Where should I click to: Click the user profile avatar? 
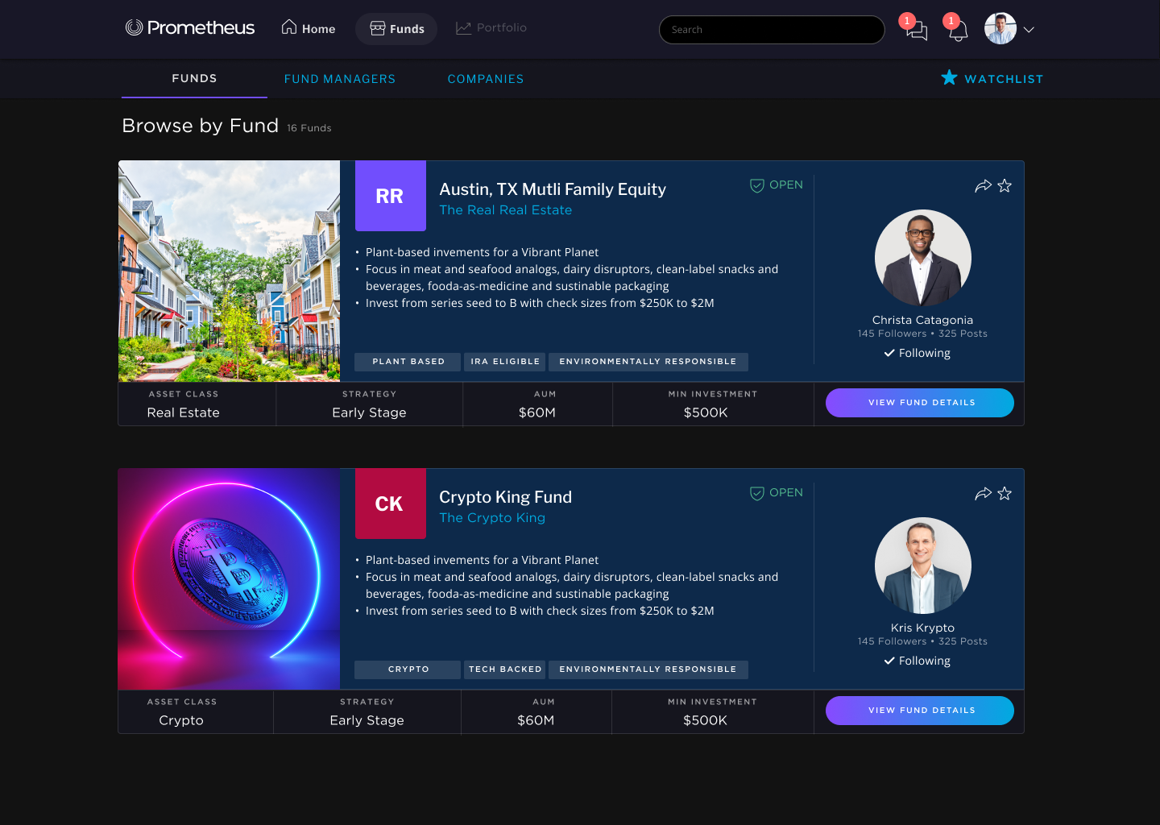[1000, 29]
